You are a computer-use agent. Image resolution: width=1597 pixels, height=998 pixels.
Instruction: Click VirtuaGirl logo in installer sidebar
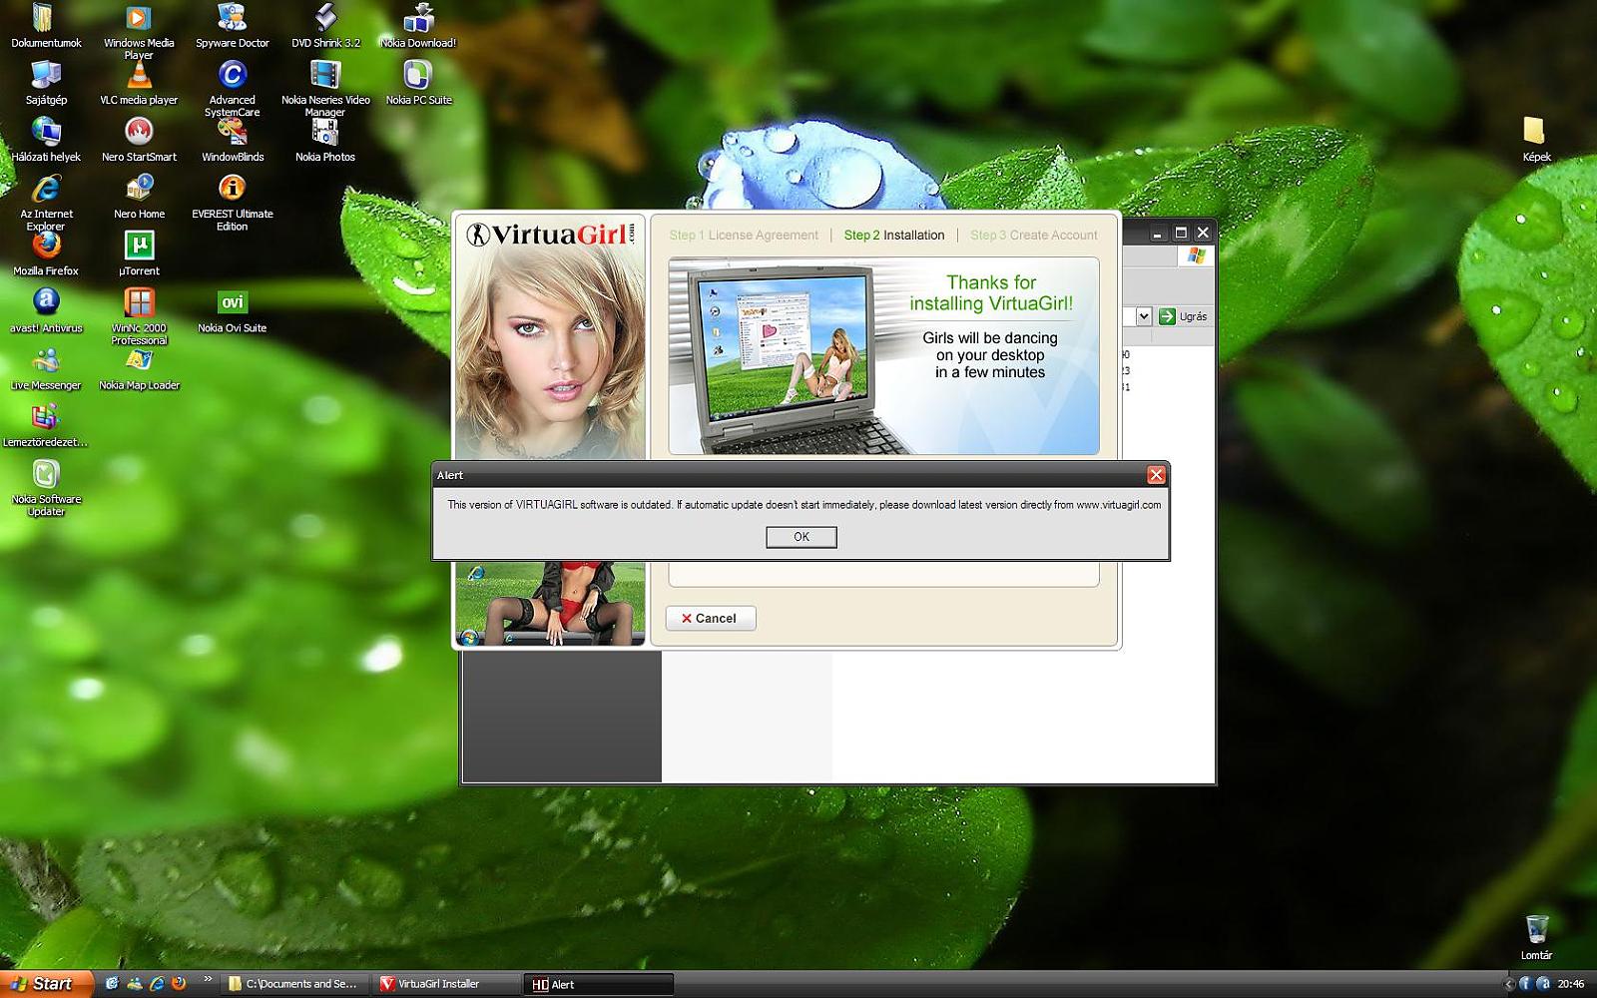[550, 234]
